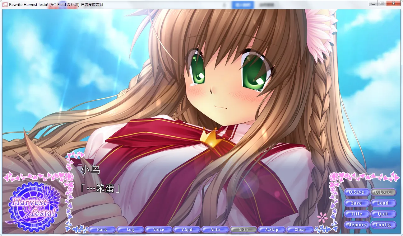Open the V.Spd voice speed control
This screenshot has width=403, height=236.
pos(187,229)
